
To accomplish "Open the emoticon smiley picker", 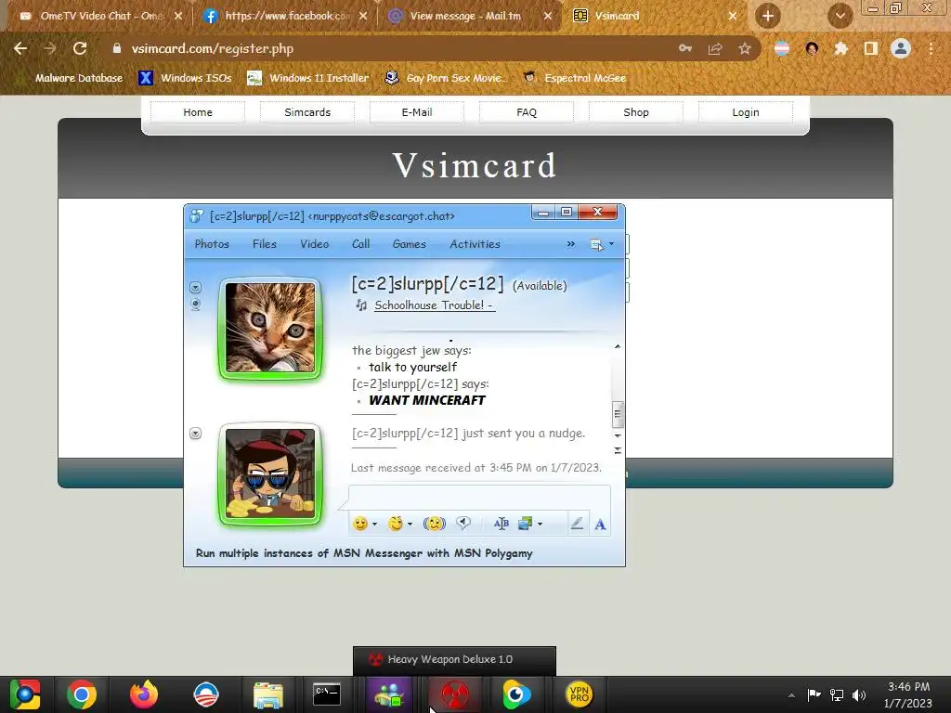I will (x=360, y=524).
